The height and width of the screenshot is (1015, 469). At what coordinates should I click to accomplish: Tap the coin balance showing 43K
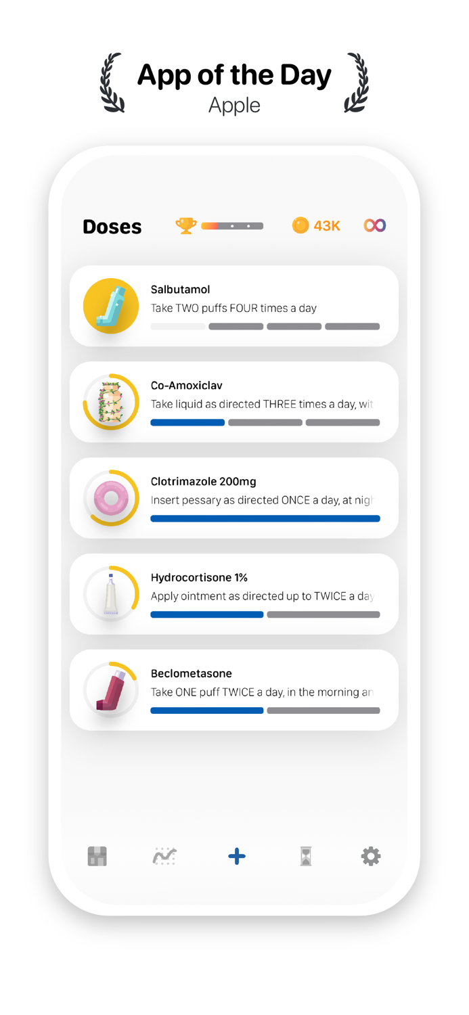(315, 225)
